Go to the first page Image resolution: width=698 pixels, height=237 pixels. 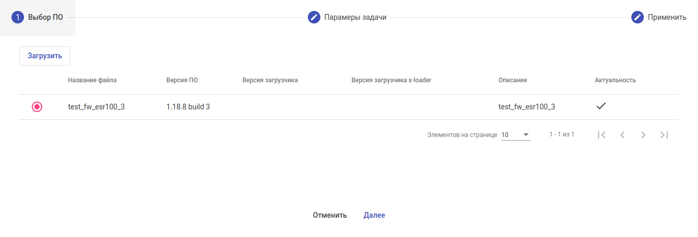coord(602,135)
